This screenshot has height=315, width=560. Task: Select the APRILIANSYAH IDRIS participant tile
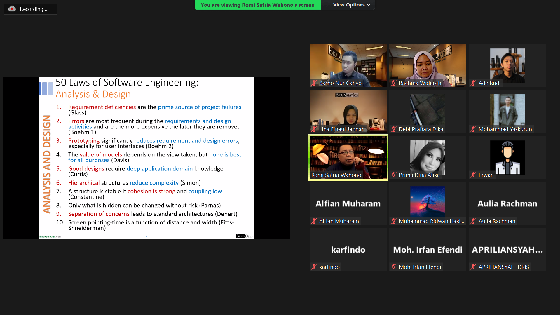click(x=507, y=249)
